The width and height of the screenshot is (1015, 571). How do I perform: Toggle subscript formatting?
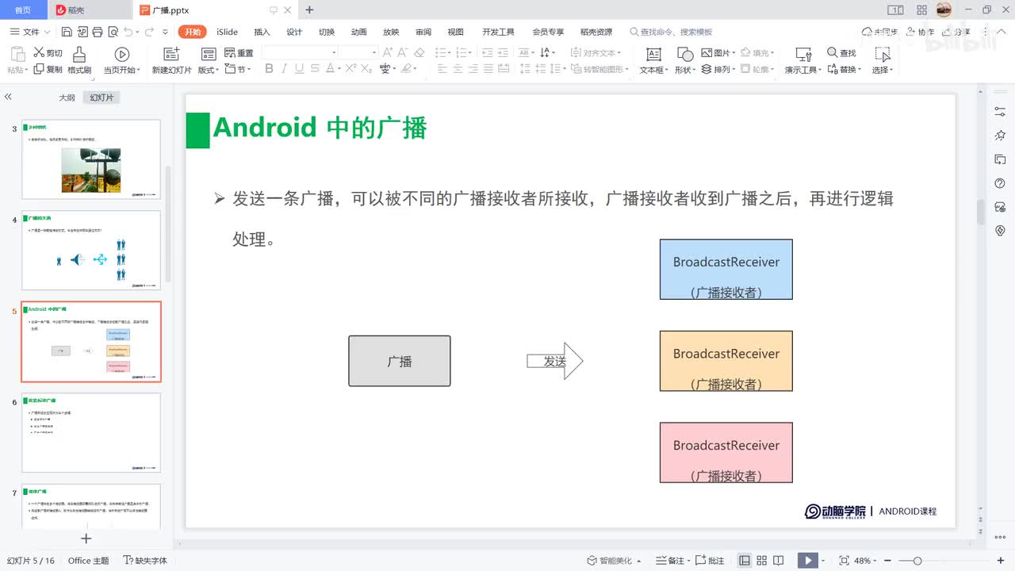pos(366,69)
